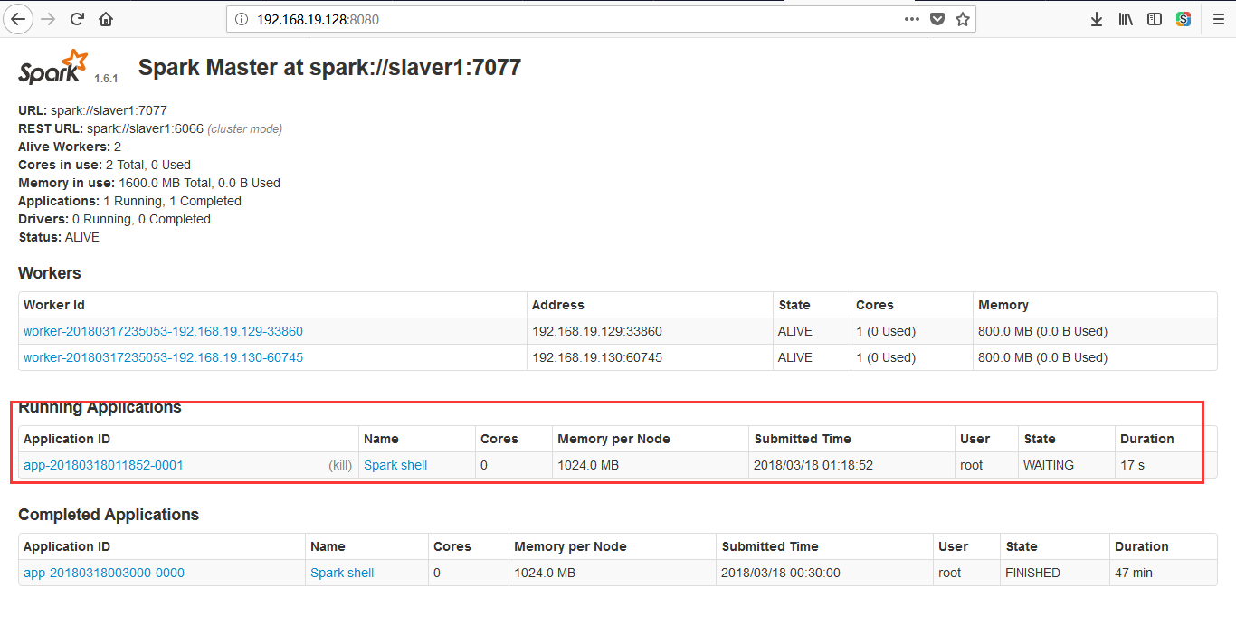The height and width of the screenshot is (626, 1236).
Task: Go to the browser Home icon
Action: (106, 19)
